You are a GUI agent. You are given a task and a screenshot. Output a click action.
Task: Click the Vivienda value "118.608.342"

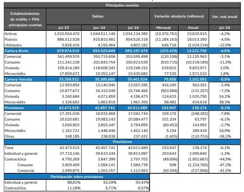[104, 68]
